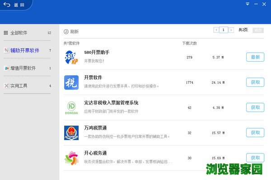Image resolution: width=271 pixels, height=180 pixels.
Task: Go to the next page arrow
Action: (x=232, y=30)
